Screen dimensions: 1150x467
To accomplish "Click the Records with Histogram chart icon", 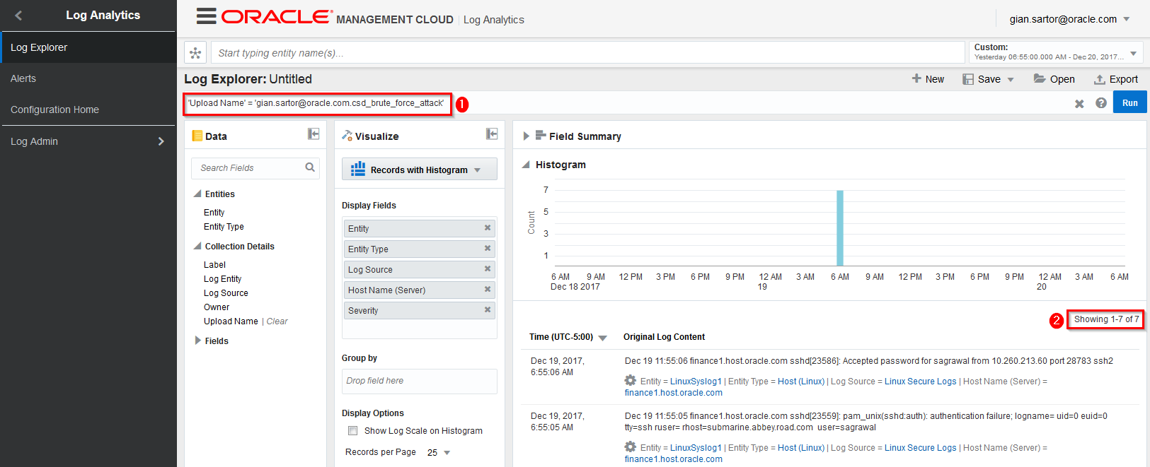I will [358, 169].
